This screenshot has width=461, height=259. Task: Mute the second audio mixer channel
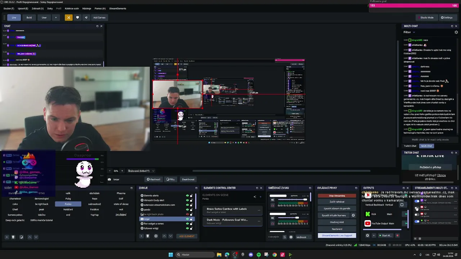[x=272, y=218]
